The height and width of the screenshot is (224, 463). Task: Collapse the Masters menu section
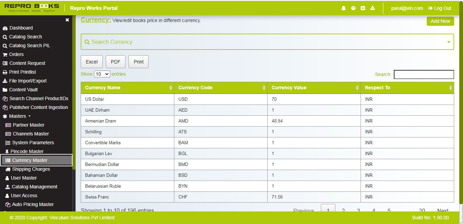click(x=17, y=116)
